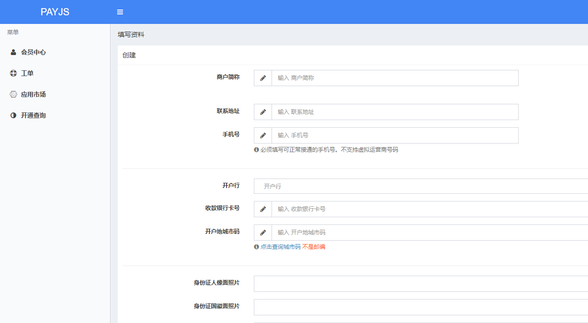Click the 身份证人像面照片 upload field

pyautogui.click(x=421, y=284)
